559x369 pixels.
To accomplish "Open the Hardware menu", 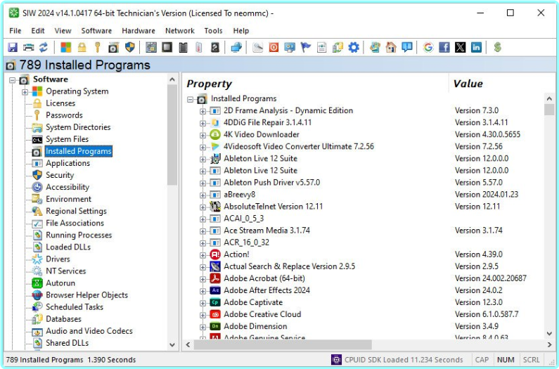I will [x=138, y=31].
